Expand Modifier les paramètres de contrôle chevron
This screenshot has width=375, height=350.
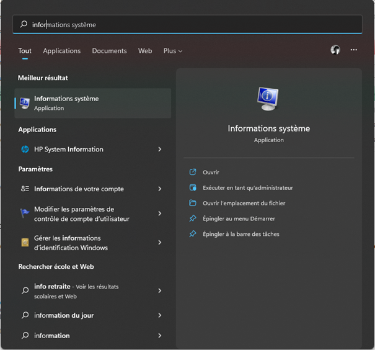click(160, 213)
